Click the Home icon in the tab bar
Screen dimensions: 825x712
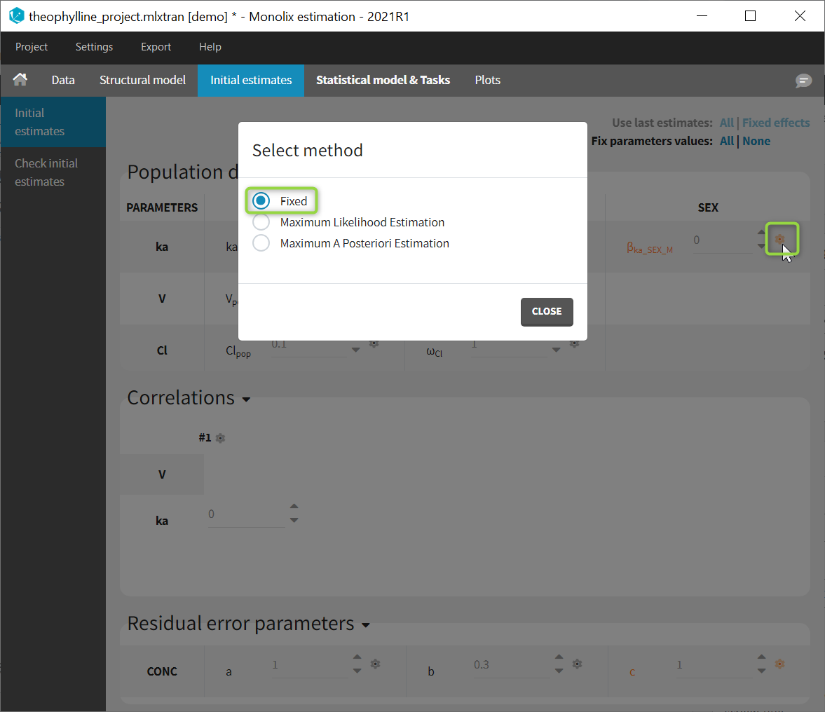[x=20, y=80]
